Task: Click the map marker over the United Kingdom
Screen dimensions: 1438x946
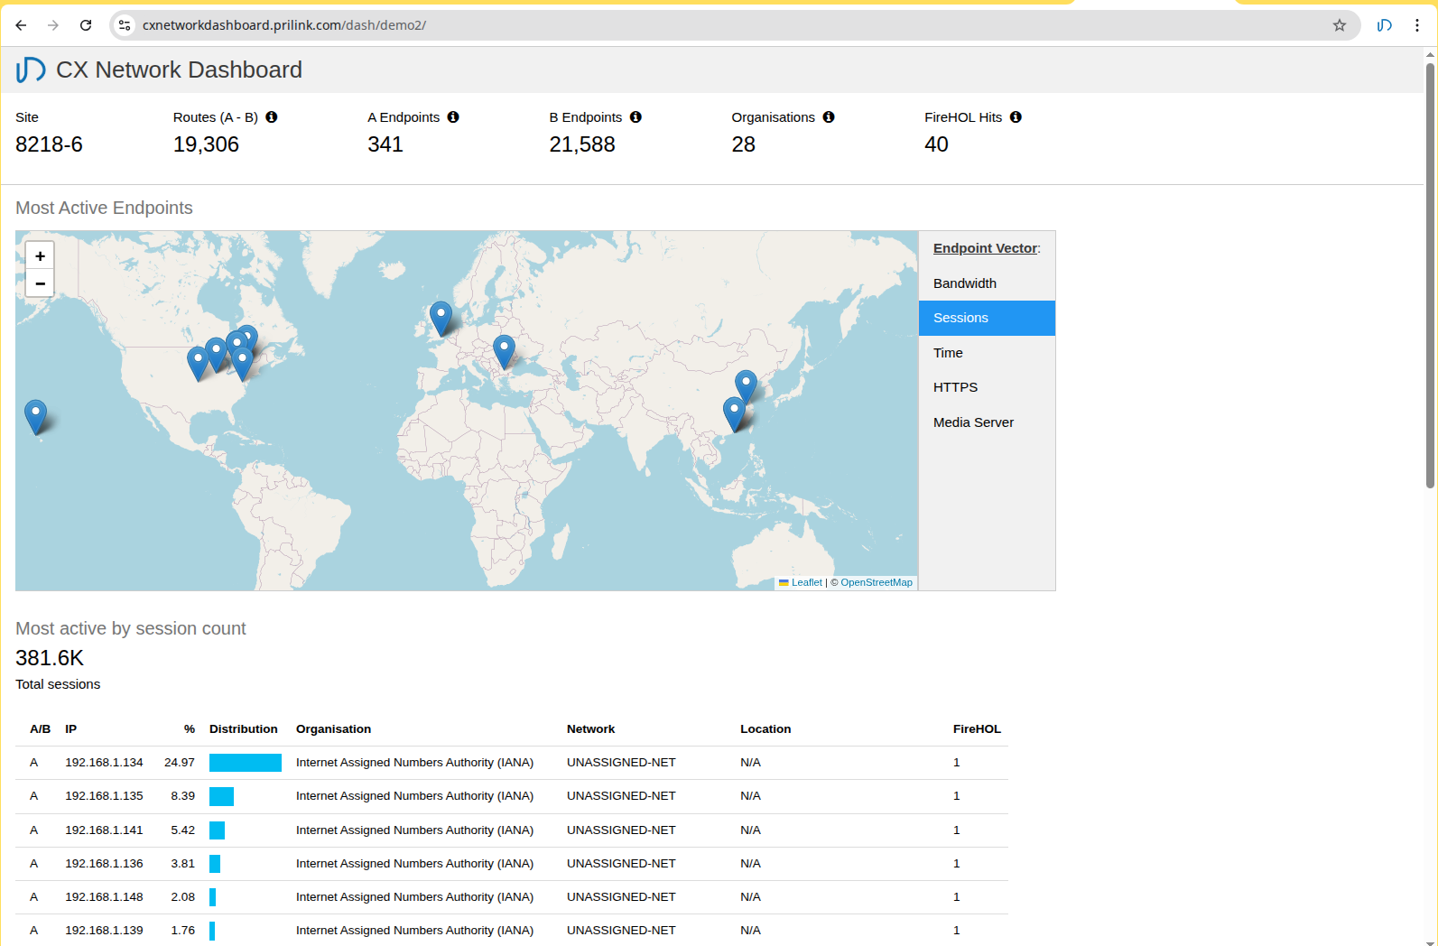Action: (x=441, y=318)
